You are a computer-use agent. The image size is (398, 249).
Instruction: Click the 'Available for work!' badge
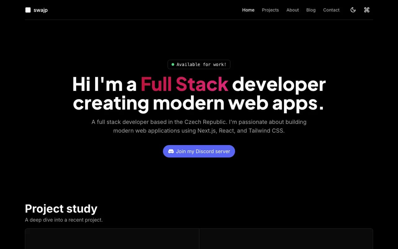tap(199, 64)
